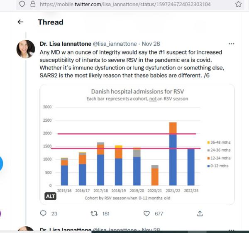The height and width of the screenshot is (233, 249).
Task: Like the tweet with the heart icon
Action: click(146, 213)
